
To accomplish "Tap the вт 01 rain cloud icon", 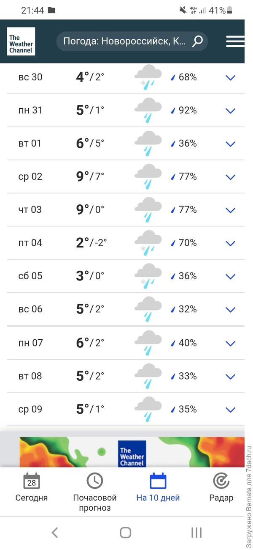I will tap(148, 143).
